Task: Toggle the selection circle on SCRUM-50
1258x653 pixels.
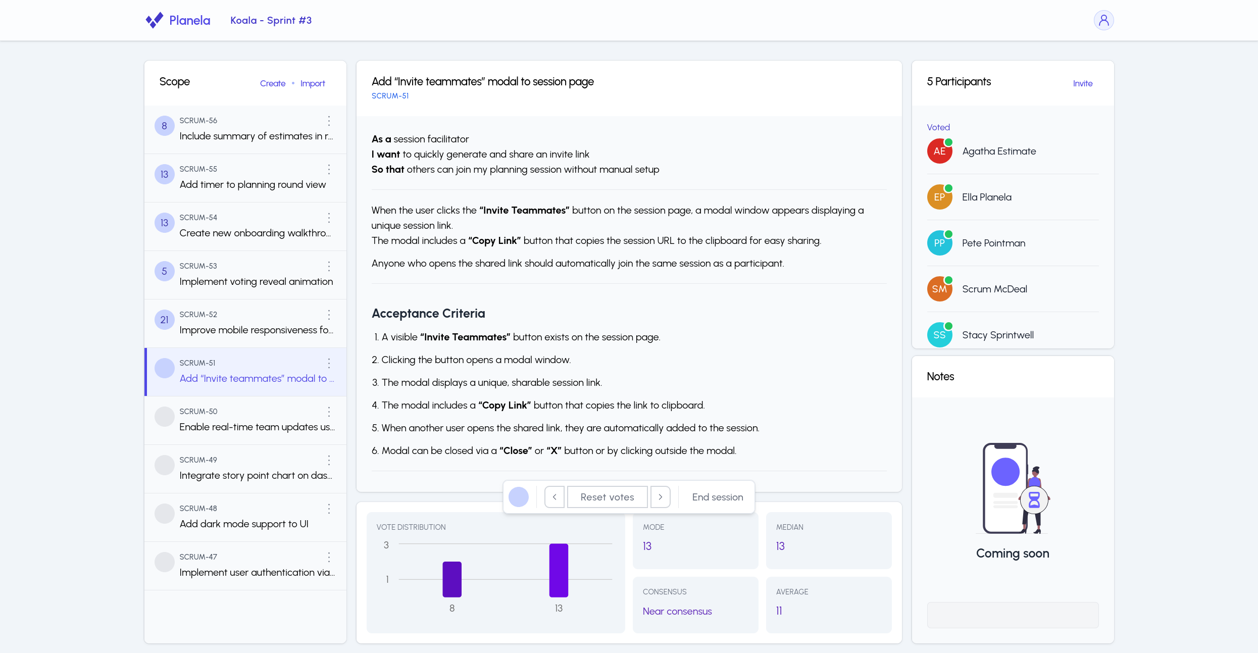Action: tap(164, 417)
